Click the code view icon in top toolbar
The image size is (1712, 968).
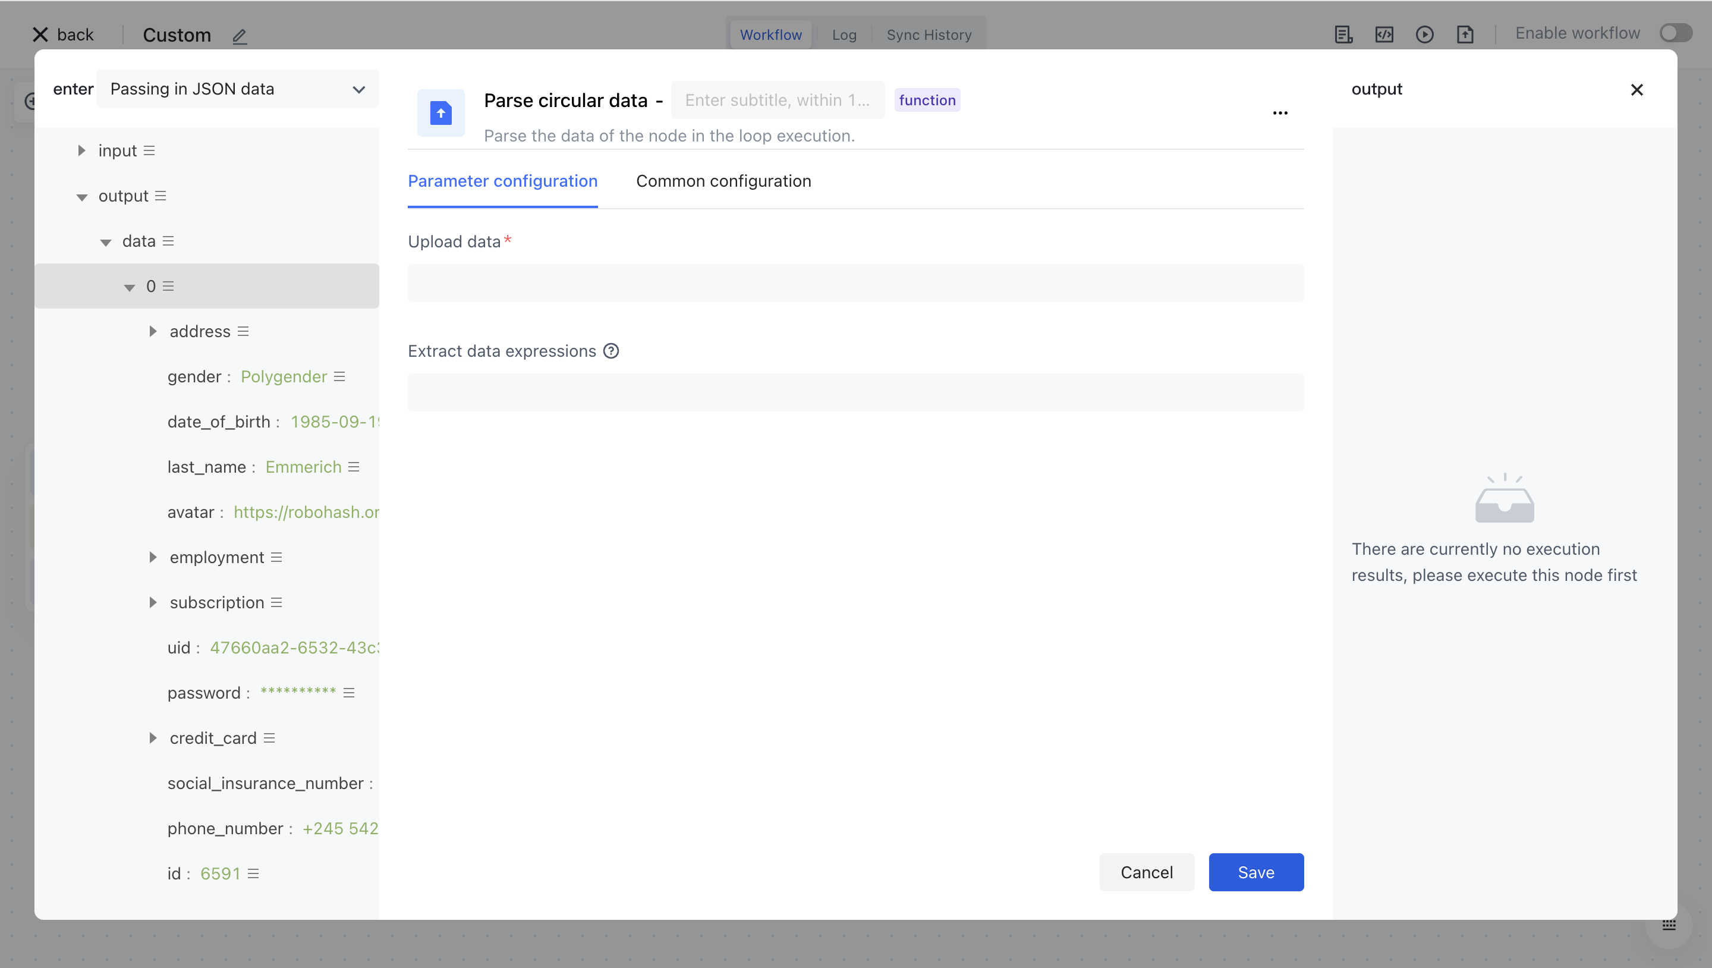point(1384,34)
